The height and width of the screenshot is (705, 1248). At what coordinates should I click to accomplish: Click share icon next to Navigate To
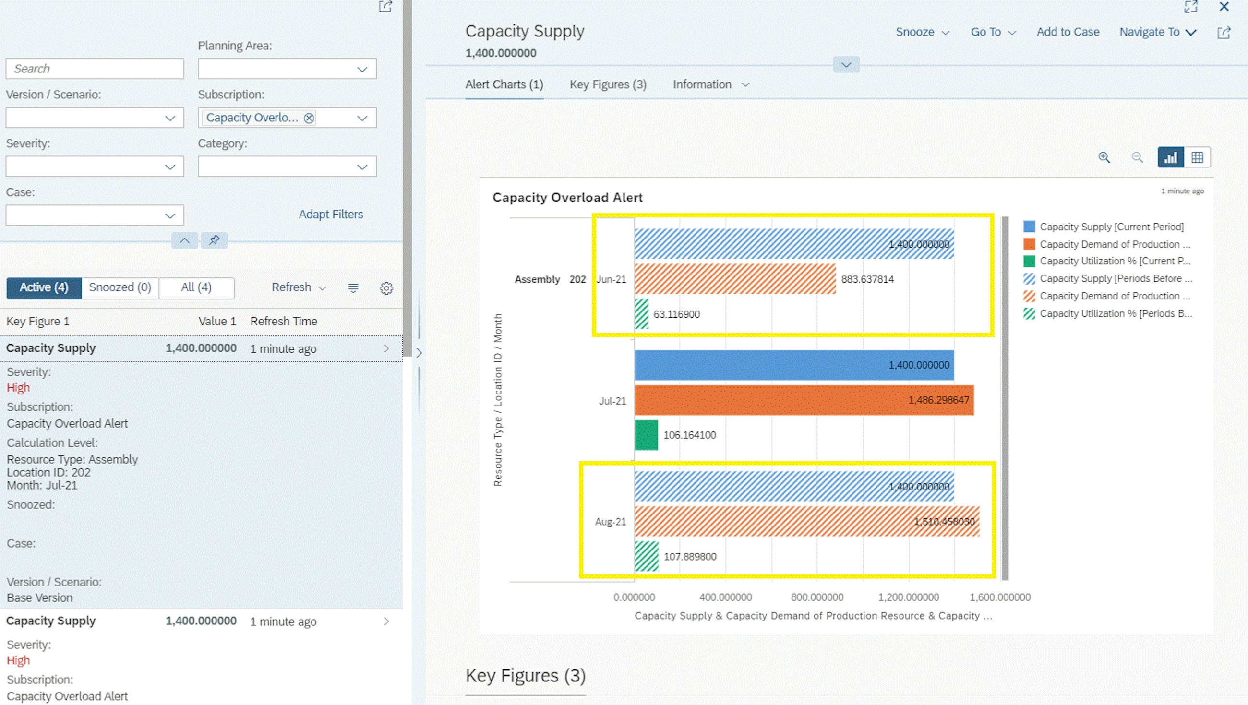pyautogui.click(x=1224, y=33)
